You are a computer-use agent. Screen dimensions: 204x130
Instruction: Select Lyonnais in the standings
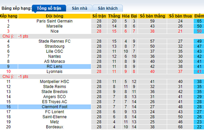tap(55, 71)
